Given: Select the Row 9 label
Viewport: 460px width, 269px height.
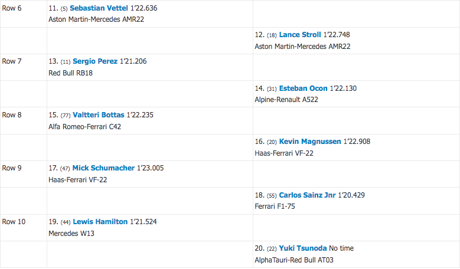Looking at the screenshot, I should (x=12, y=168).
